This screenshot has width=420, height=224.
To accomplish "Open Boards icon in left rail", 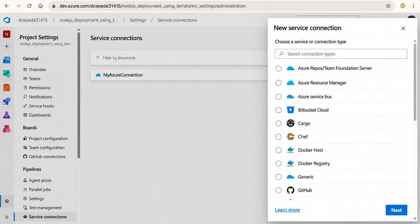I will (7, 60).
